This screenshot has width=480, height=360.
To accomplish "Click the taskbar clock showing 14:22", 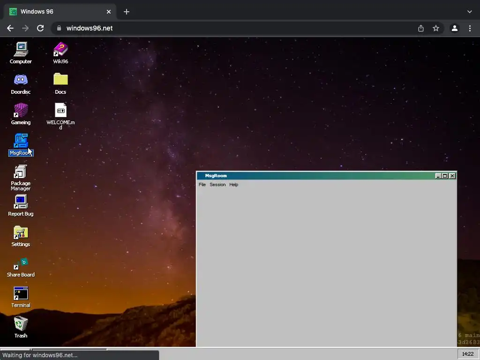I will coord(468,354).
